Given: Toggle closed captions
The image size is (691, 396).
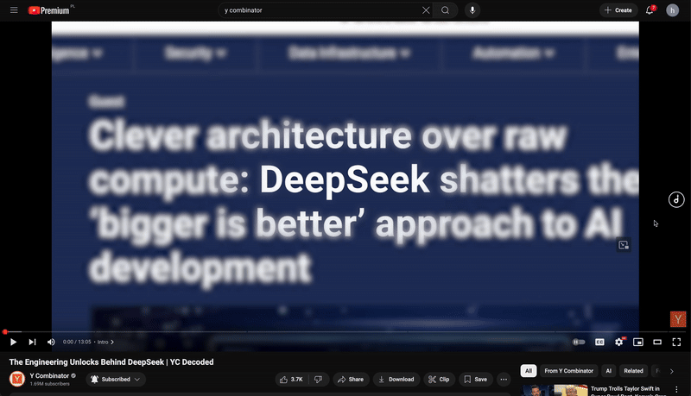Looking at the screenshot, I should point(599,342).
